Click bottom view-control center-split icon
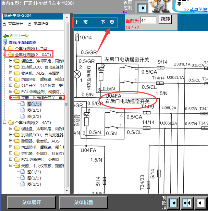The width and height of the screenshot is (208, 211). click(x=187, y=203)
